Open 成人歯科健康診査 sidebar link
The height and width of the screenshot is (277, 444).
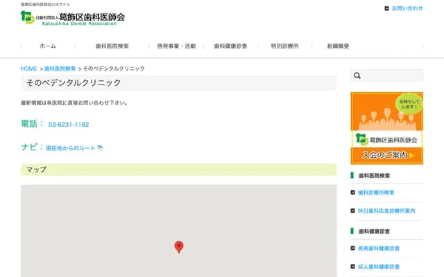[379, 267]
